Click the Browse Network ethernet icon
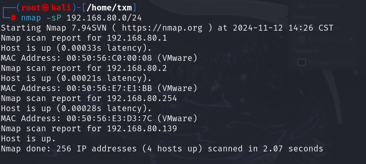This screenshot has height=164, width=366. 302,62
